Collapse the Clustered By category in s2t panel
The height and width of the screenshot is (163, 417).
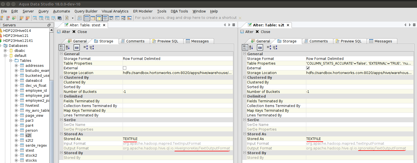(244, 77)
